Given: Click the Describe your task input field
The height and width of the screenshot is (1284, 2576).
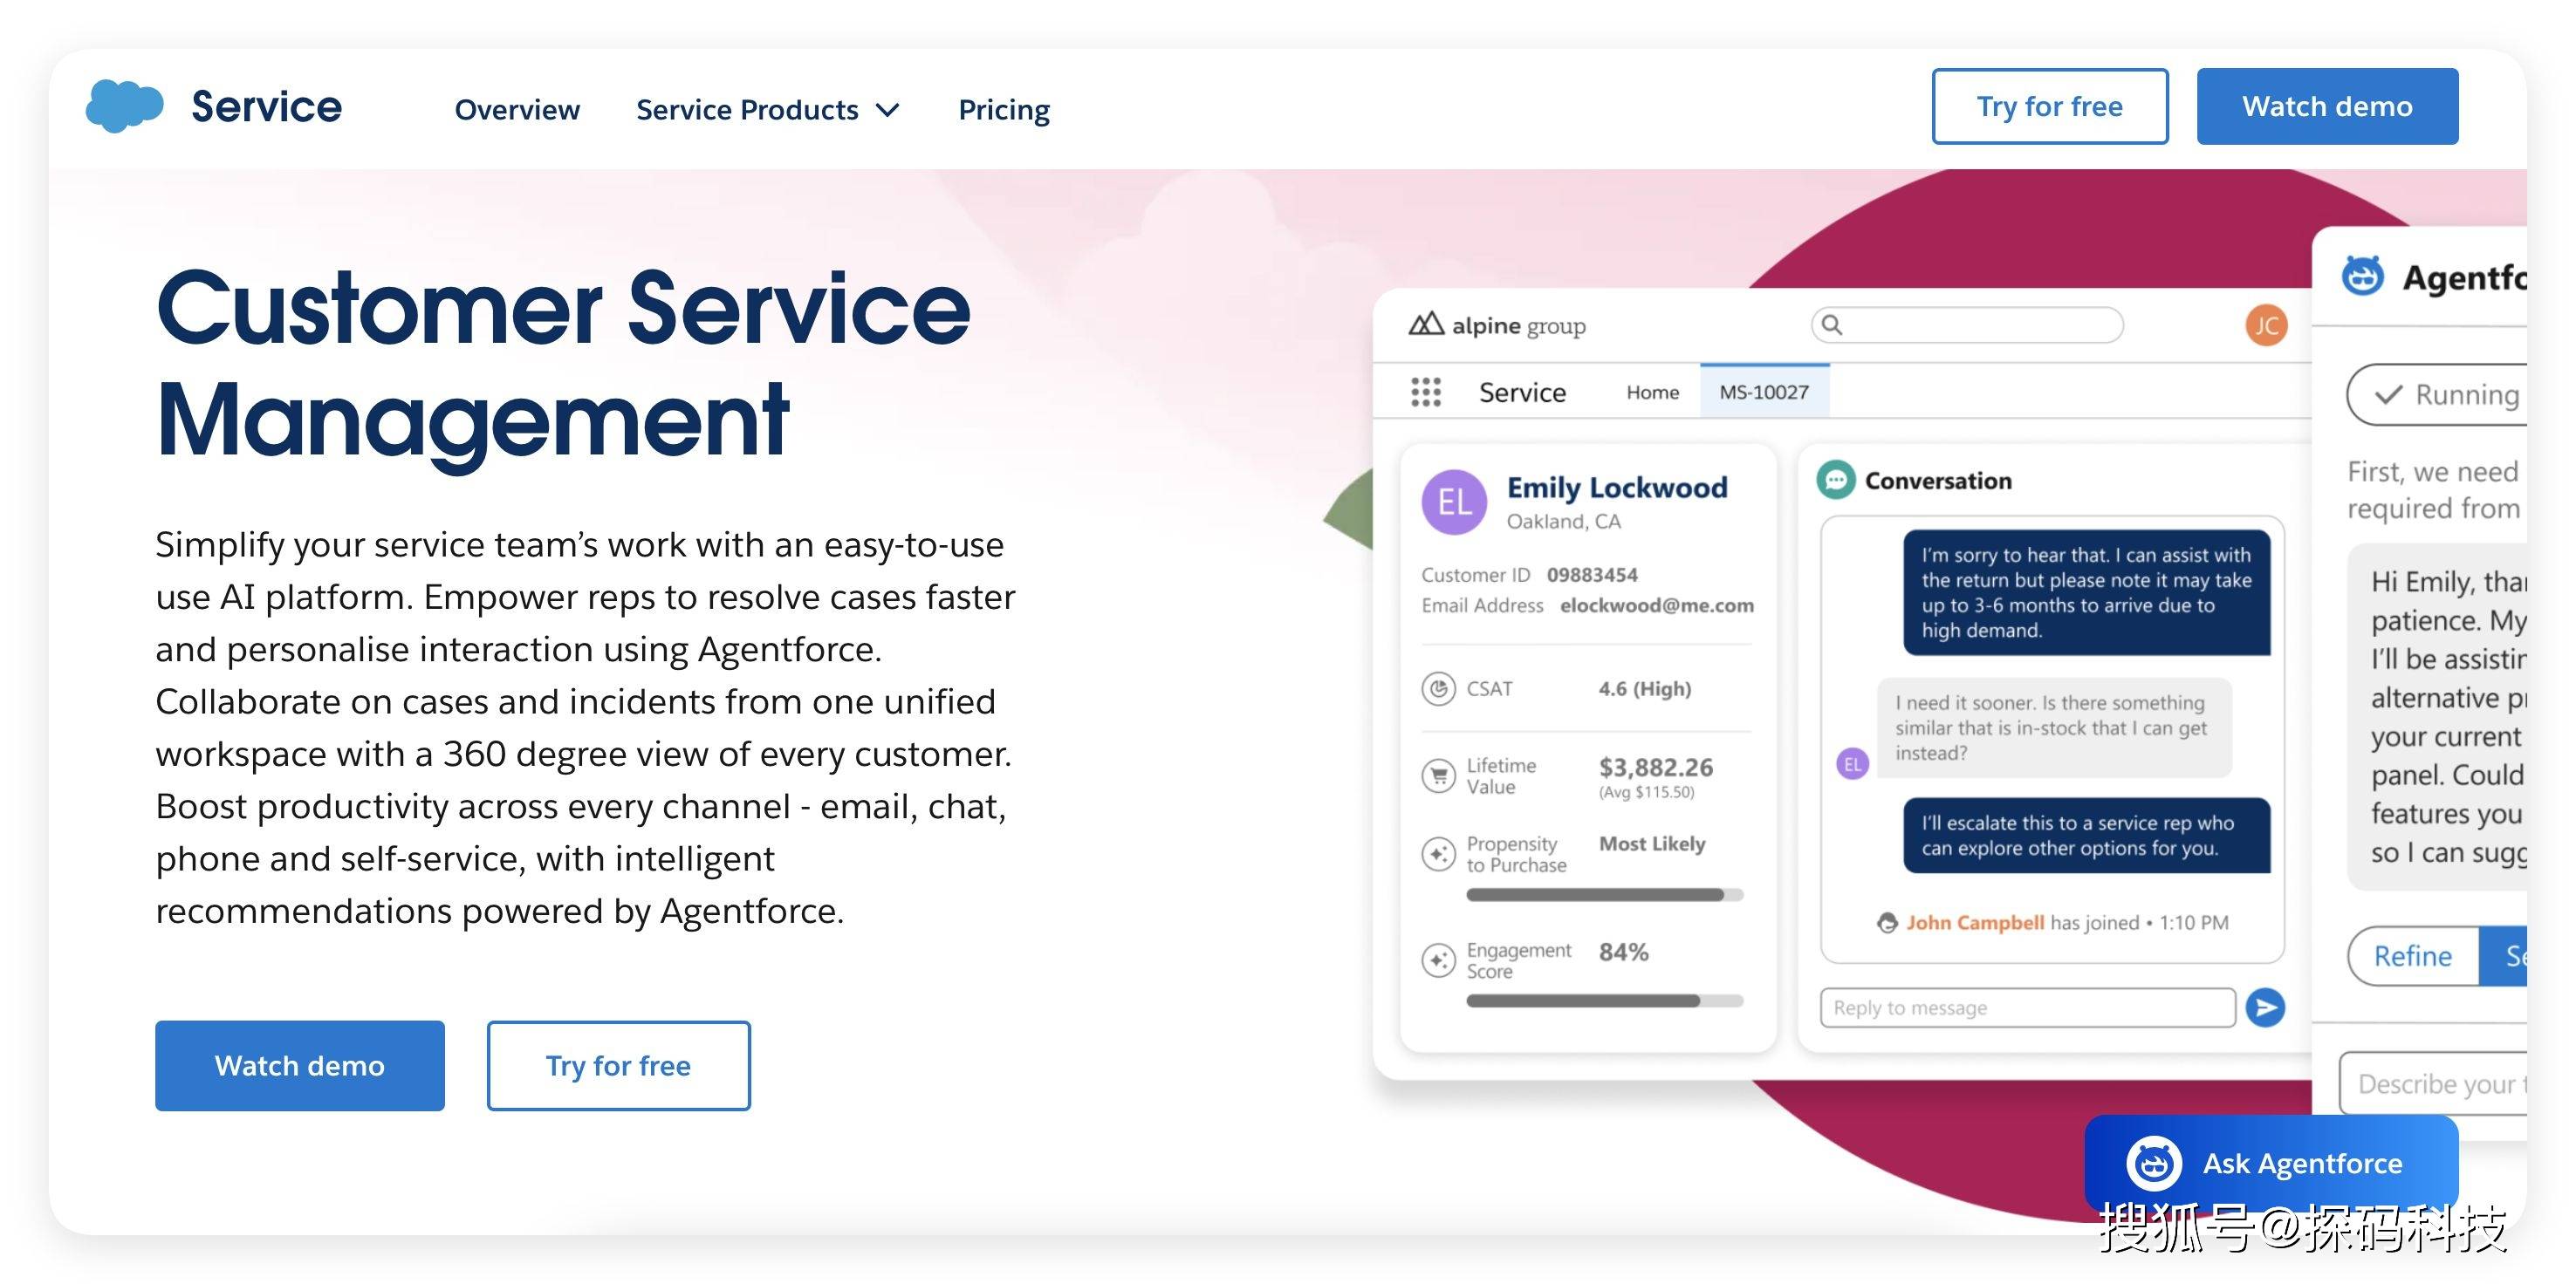Looking at the screenshot, I should [2433, 1083].
